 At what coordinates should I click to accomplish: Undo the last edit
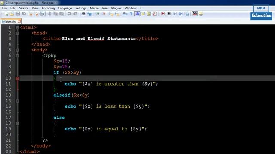coord(70,14)
